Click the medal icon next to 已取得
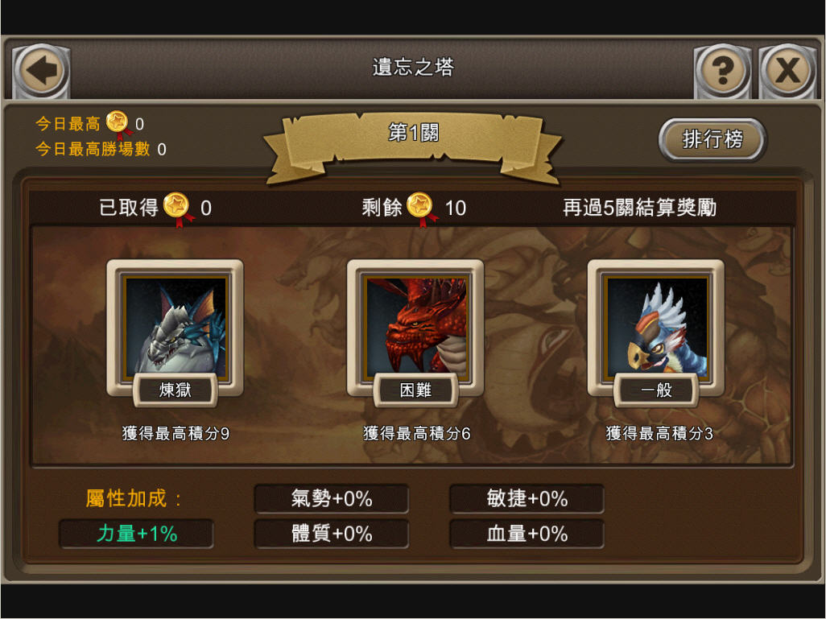This screenshot has height=619, width=826. [178, 208]
